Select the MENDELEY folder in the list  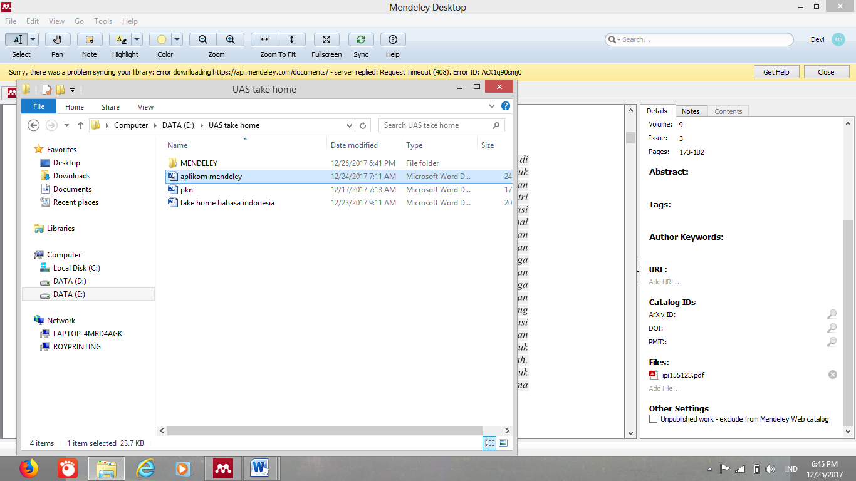pyautogui.click(x=199, y=163)
